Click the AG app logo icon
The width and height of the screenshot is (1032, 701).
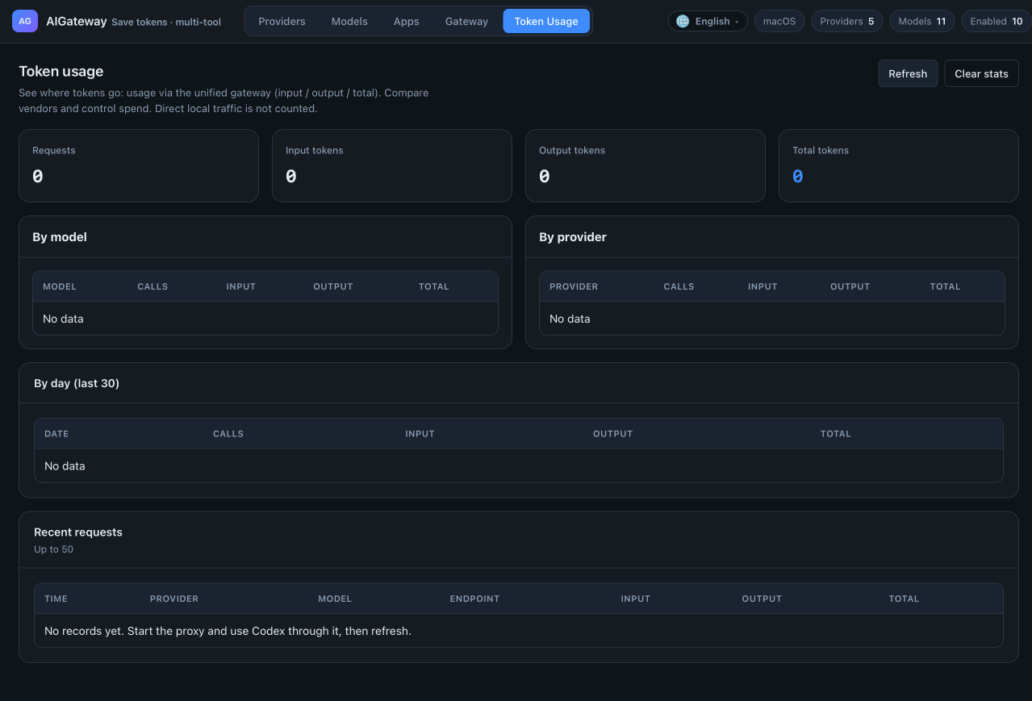25,21
